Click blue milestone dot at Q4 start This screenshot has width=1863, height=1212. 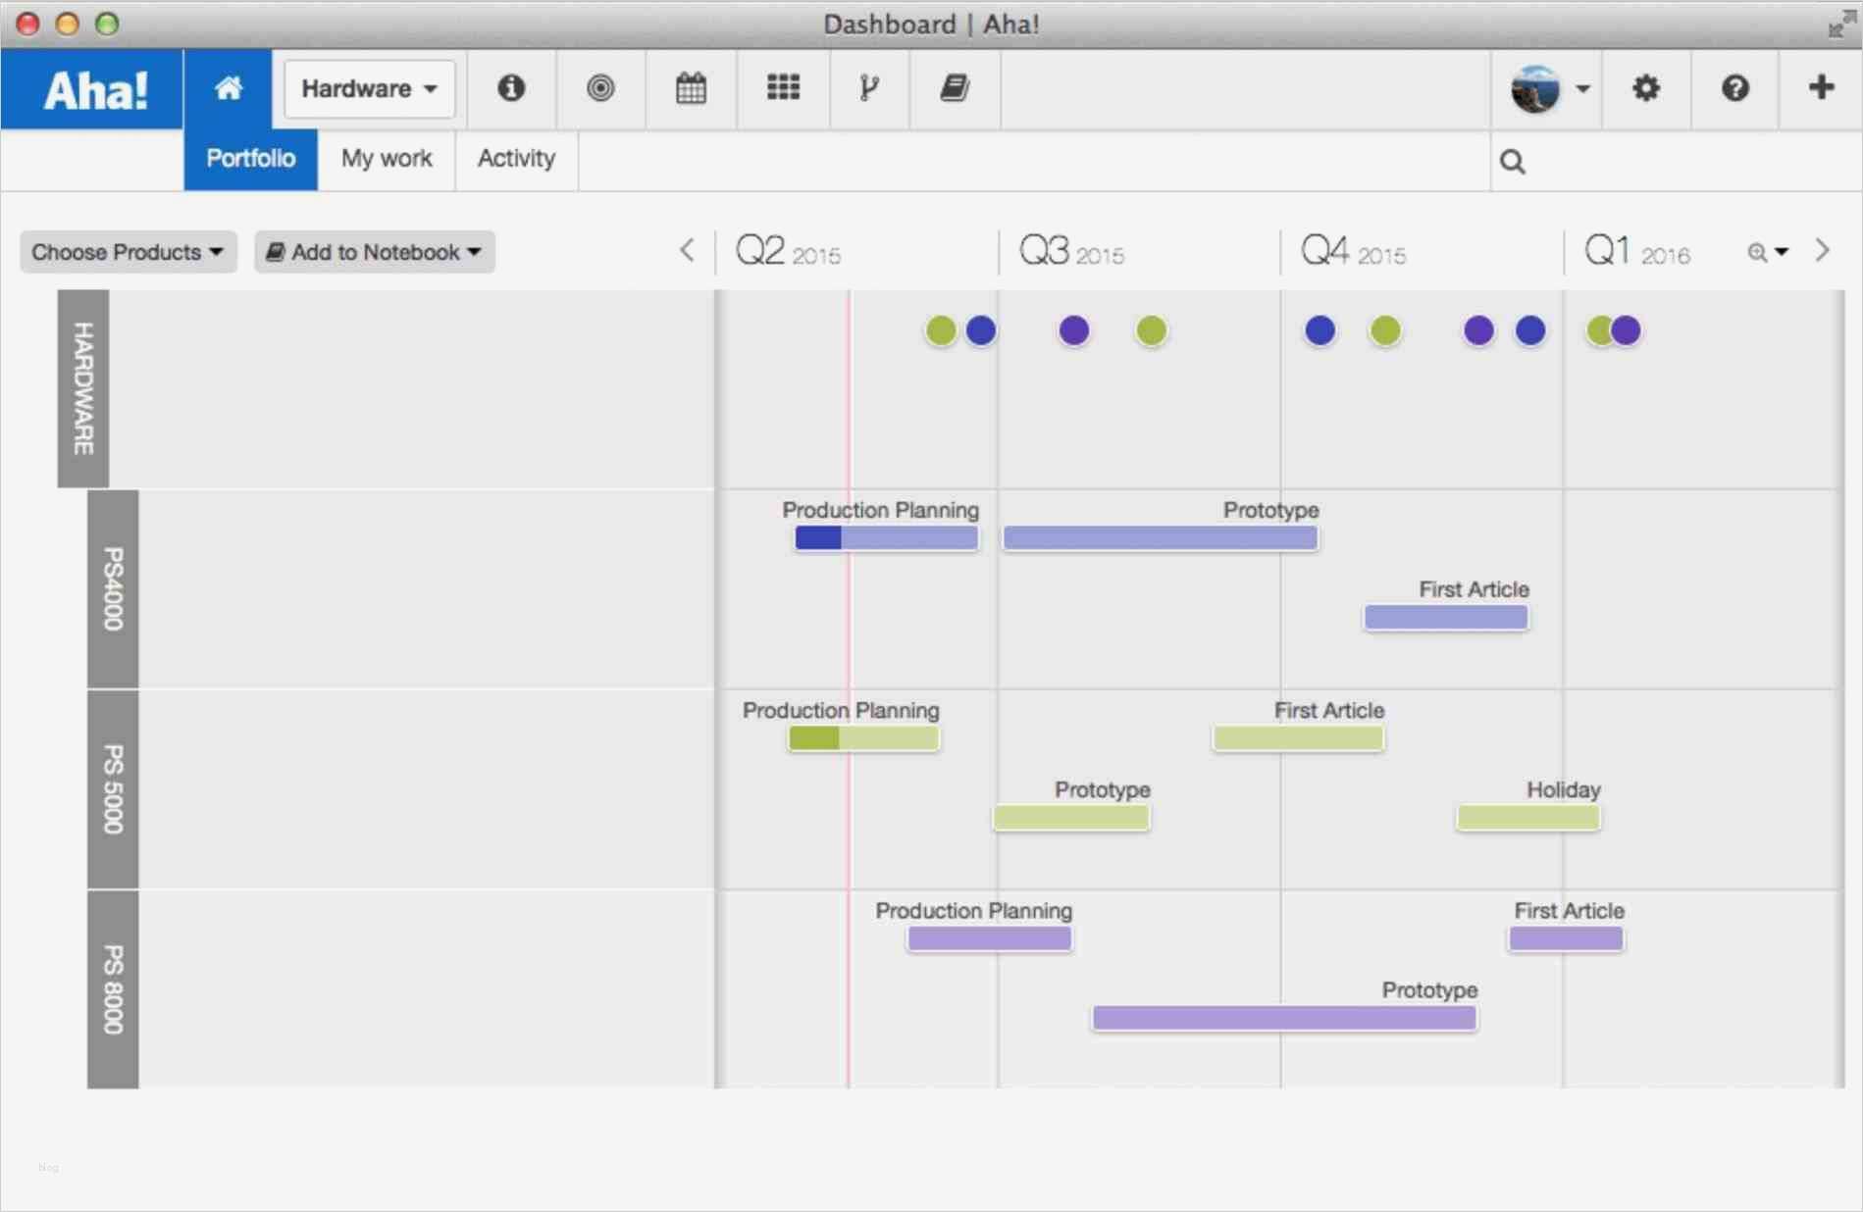click(1320, 330)
